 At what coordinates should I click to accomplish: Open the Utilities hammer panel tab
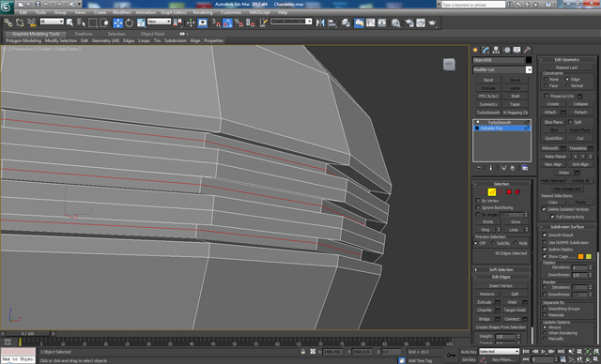click(x=528, y=50)
